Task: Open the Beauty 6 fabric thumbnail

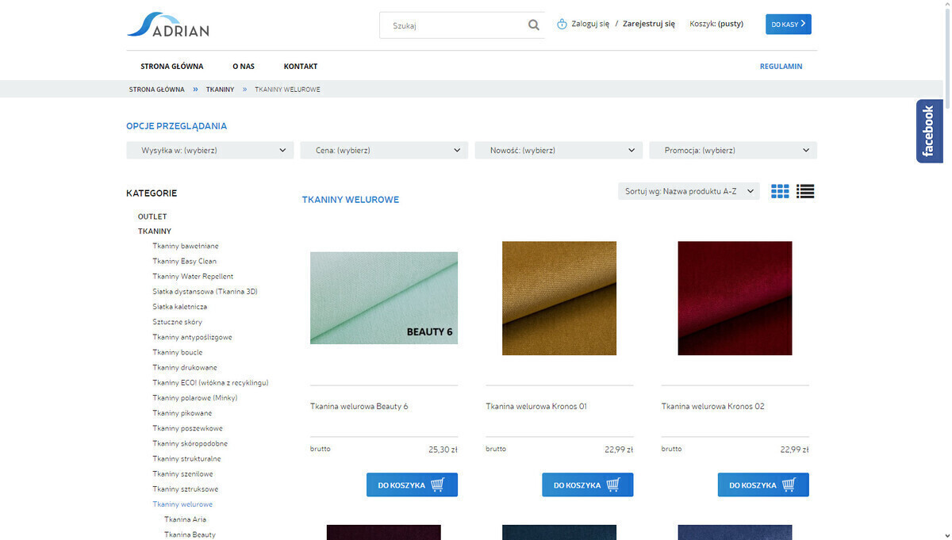Action: coord(384,297)
